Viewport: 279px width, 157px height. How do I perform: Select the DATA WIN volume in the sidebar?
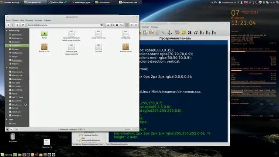tap(17, 86)
